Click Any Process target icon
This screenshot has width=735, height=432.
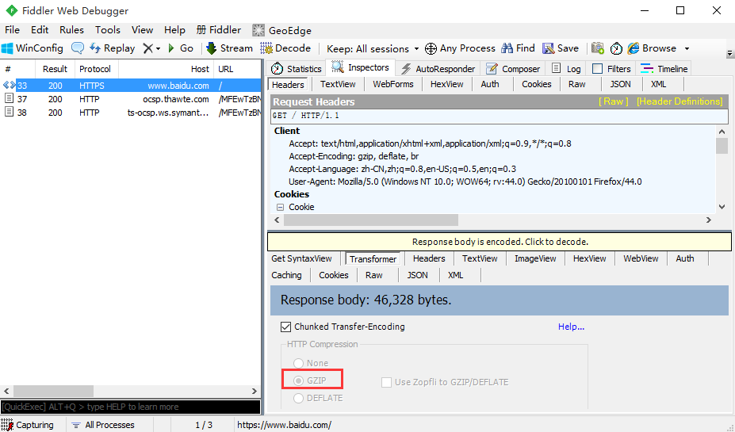point(431,48)
